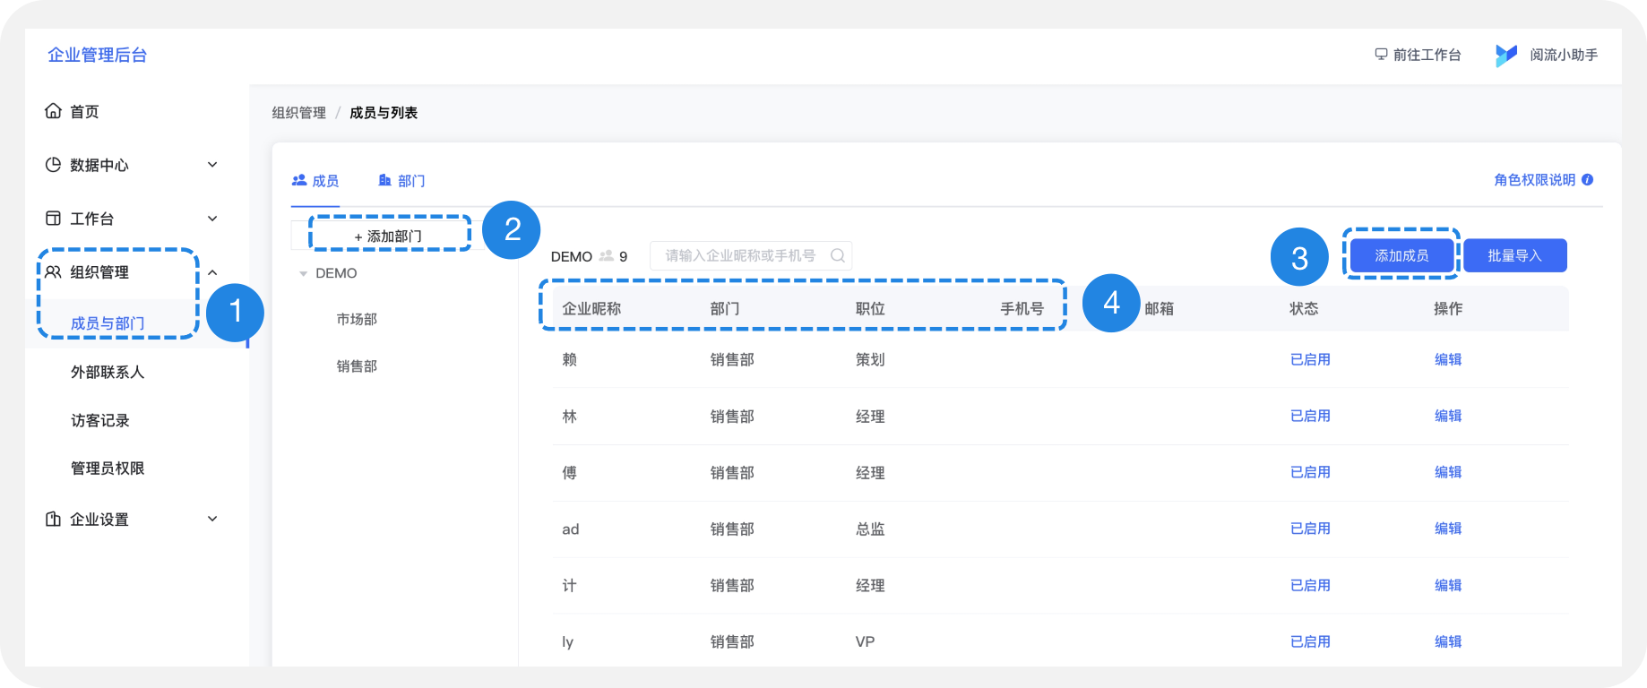Focus the 请输入企业昵称或手机号 search field
The width and height of the screenshot is (1647, 688).
[x=751, y=255]
